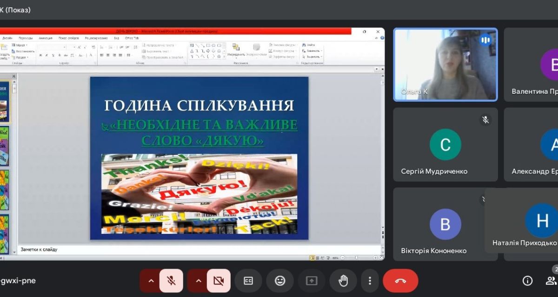Viewport: 558px width, 297px height.
Task: Unmute the microphone in the call bar
Action: click(x=171, y=281)
